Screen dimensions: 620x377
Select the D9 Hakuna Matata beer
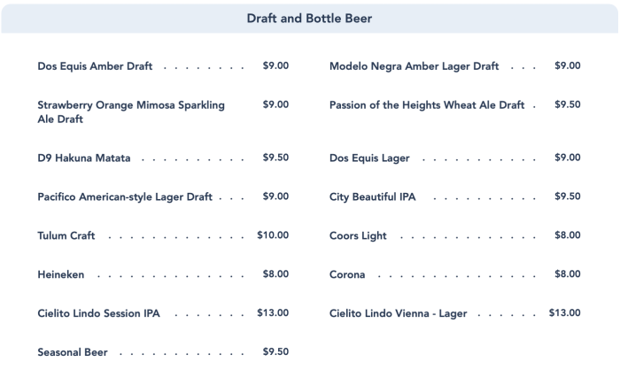point(84,158)
